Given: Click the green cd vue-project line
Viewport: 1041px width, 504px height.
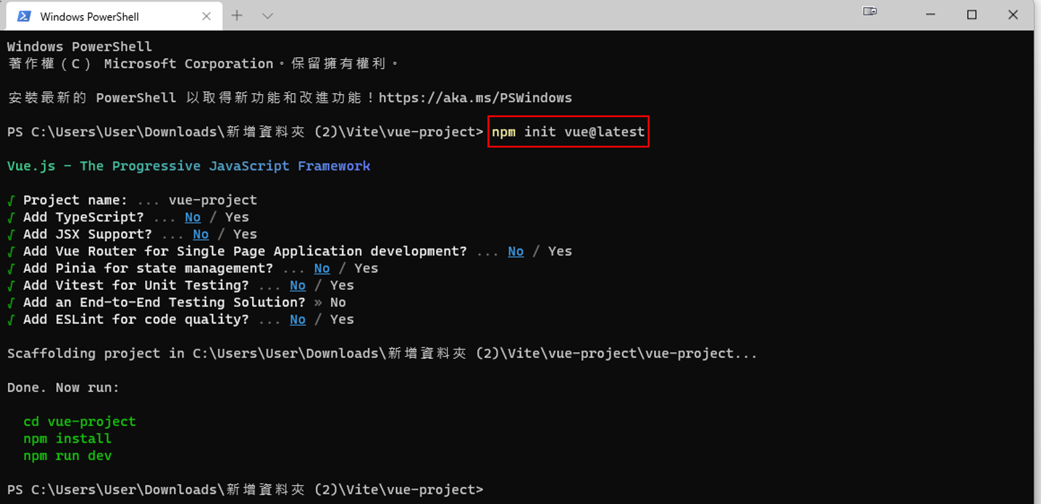Looking at the screenshot, I should click(79, 422).
